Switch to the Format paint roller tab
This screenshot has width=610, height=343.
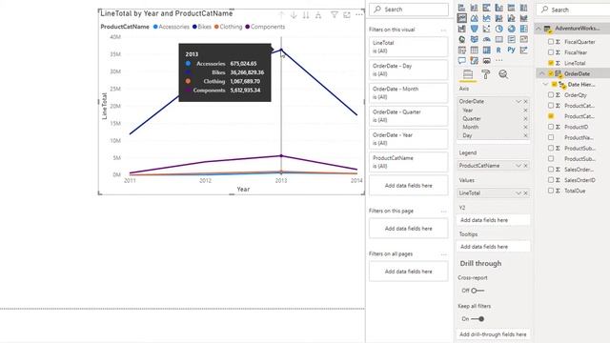(x=485, y=74)
